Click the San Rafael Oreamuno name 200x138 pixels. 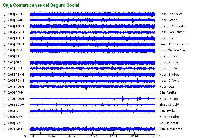pos(175,44)
